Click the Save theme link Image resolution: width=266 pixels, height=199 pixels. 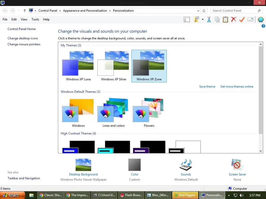207,87
